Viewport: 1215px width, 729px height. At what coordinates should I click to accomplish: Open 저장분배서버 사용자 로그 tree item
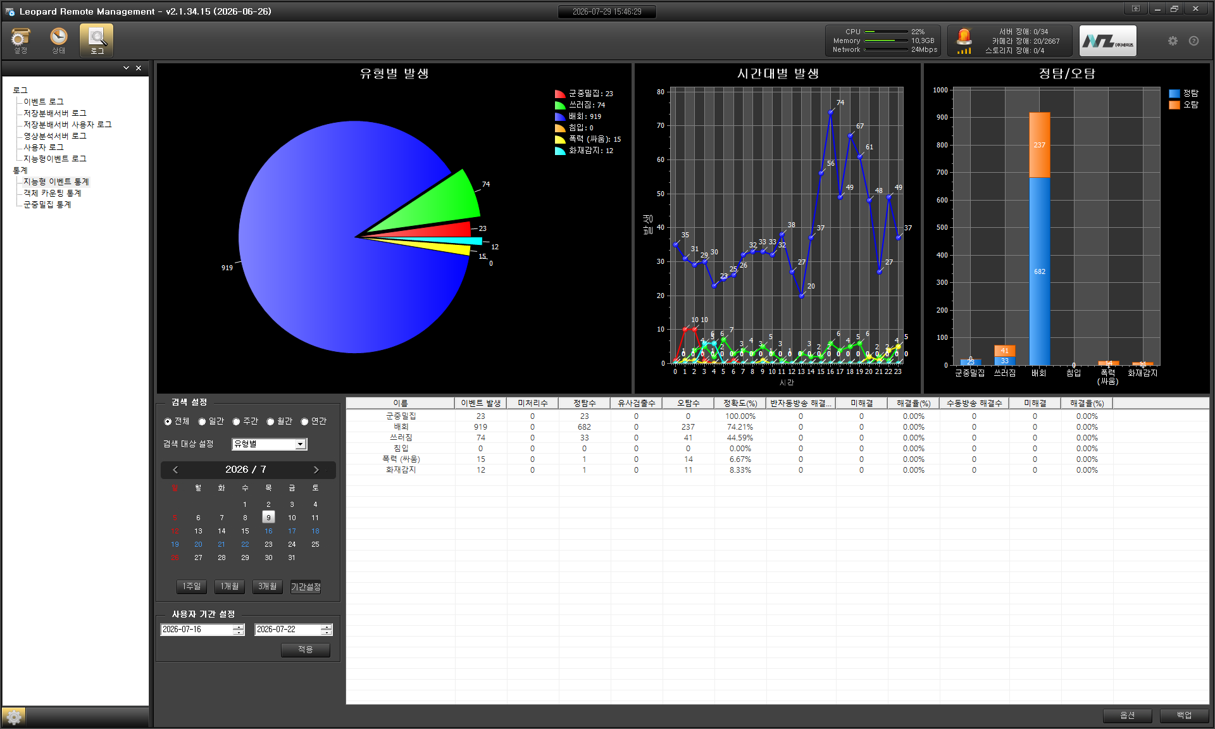68,125
